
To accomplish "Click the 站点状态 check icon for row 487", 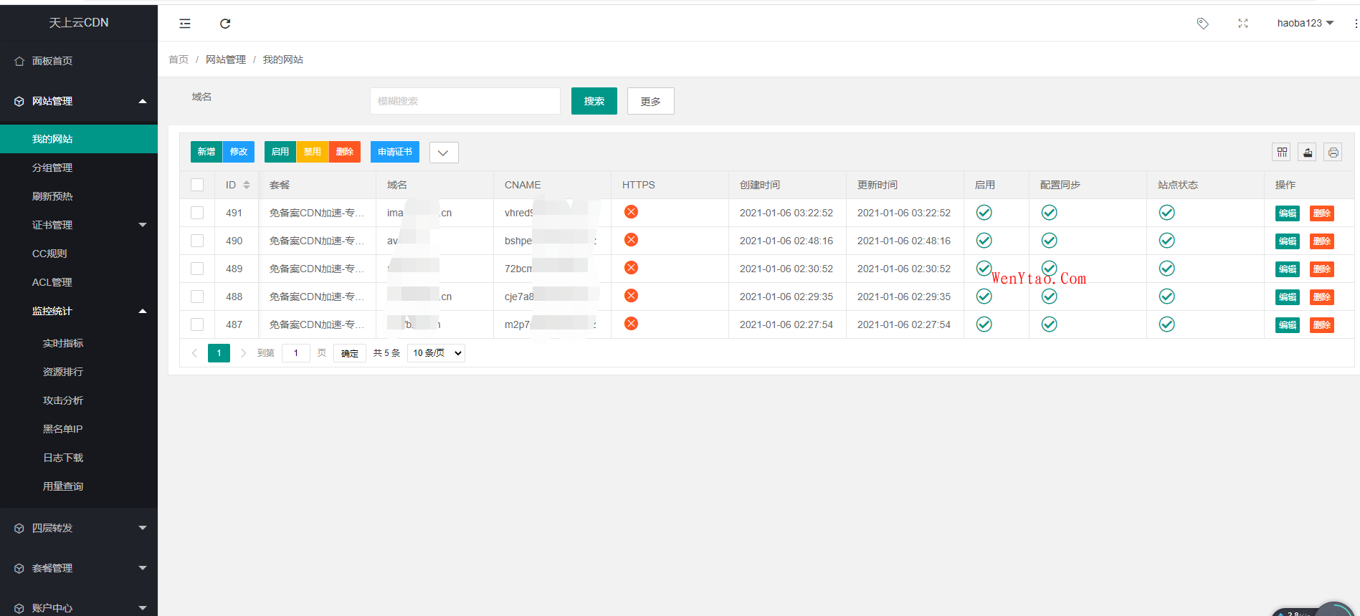I will [x=1167, y=324].
